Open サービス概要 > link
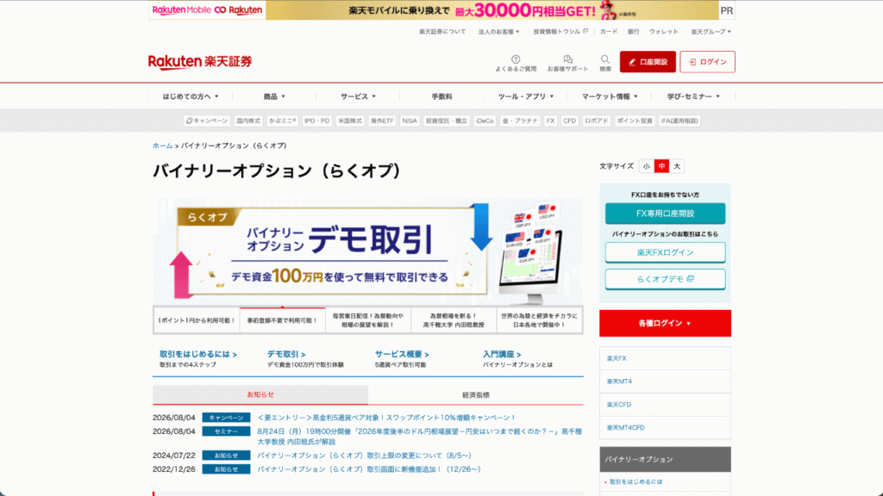883x496 pixels. click(402, 354)
